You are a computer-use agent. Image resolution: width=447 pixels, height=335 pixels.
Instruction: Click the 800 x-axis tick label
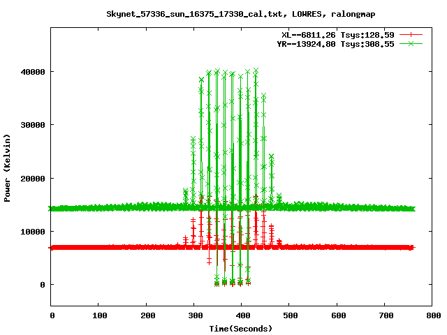click(x=434, y=315)
